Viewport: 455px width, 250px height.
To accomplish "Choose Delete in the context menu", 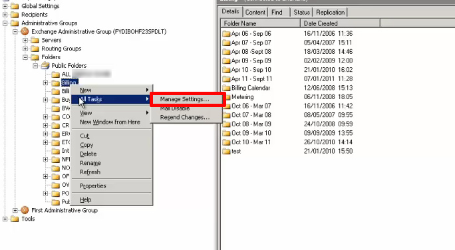I will coord(112,154).
